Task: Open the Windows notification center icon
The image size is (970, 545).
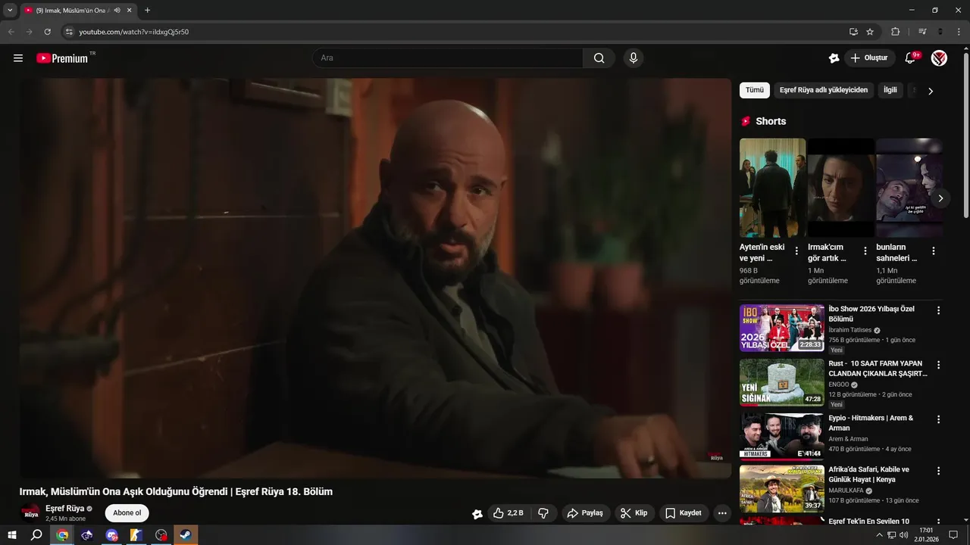Action: click(955, 535)
